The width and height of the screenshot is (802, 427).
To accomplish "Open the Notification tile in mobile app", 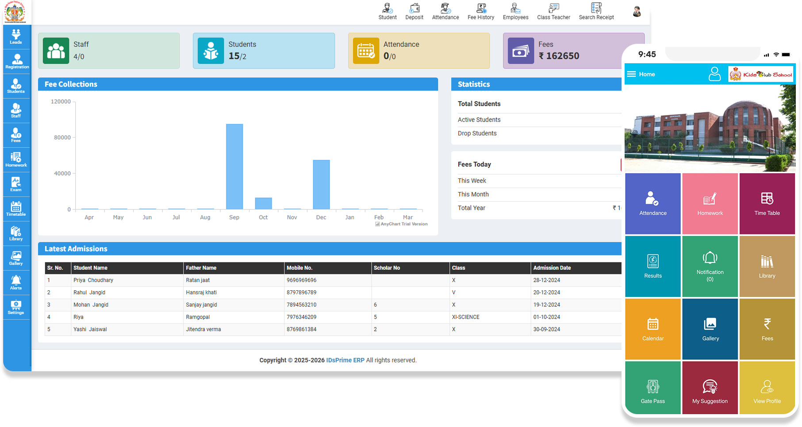I will (710, 266).
